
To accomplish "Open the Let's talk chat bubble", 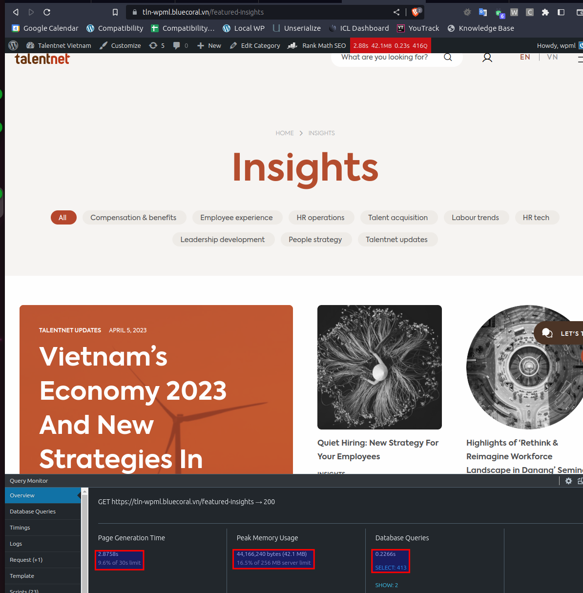I will pos(559,333).
